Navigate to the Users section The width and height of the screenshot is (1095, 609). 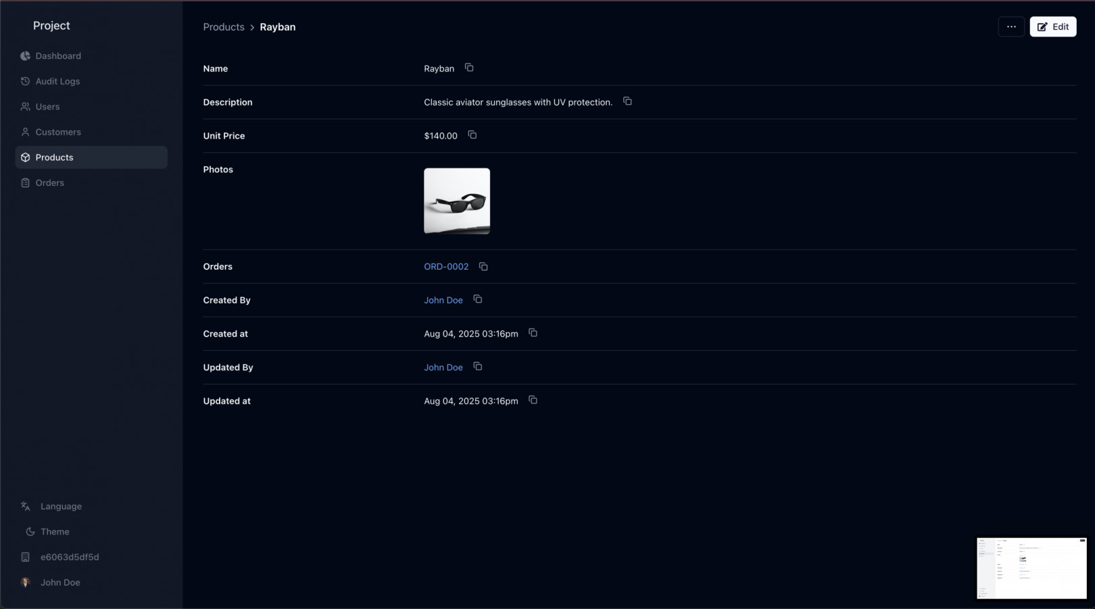[x=91, y=107]
